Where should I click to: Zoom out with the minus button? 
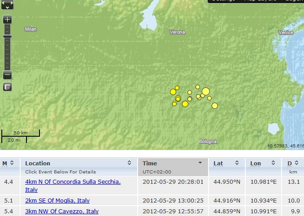click(7, 75)
